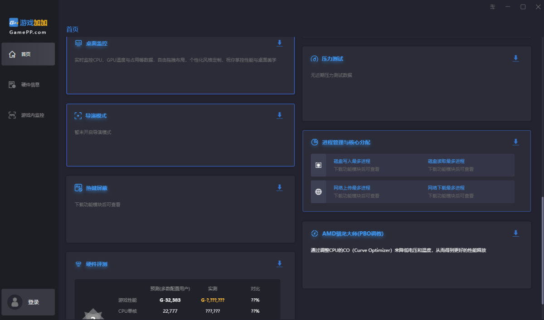Open settings icon in title bar
Viewport: 544px width, 320px height.
493,7
